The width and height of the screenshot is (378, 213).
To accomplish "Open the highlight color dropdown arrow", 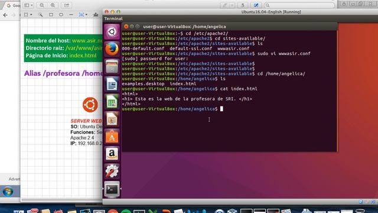I will tap(232, 5).
